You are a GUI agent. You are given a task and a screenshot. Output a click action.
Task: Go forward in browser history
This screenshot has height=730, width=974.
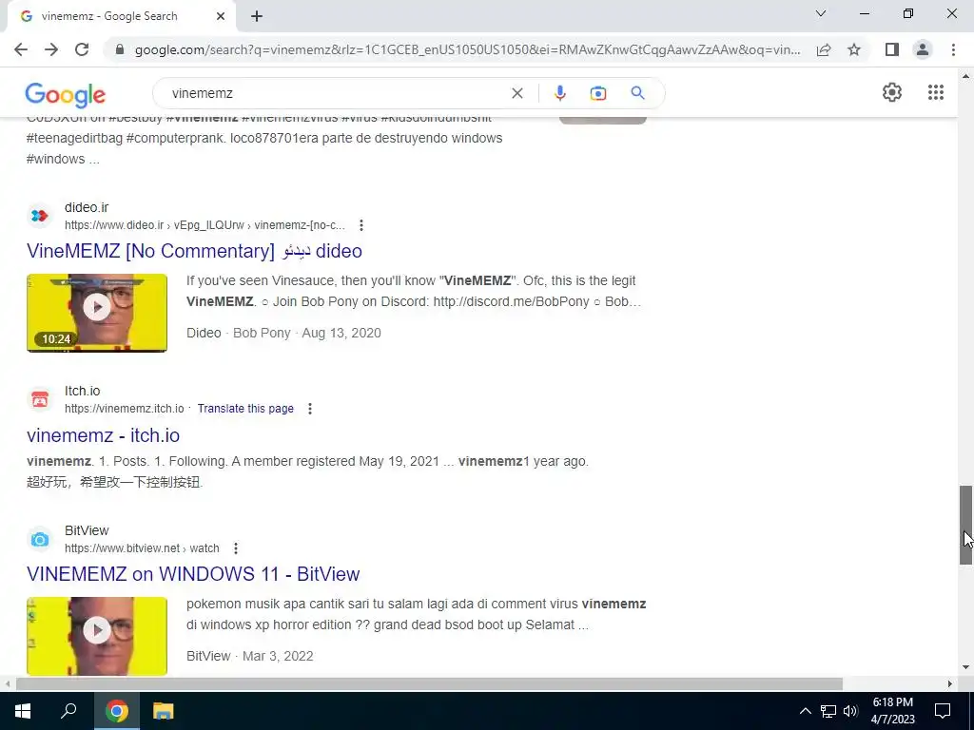[x=51, y=49]
